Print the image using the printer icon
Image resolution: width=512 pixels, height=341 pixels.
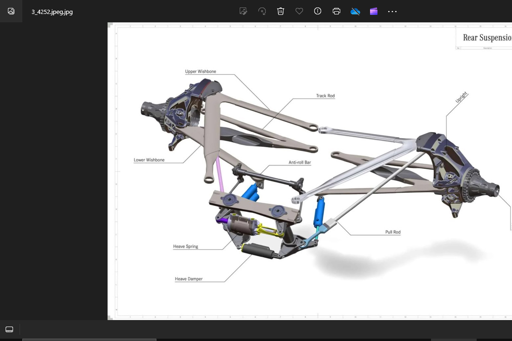[337, 11]
